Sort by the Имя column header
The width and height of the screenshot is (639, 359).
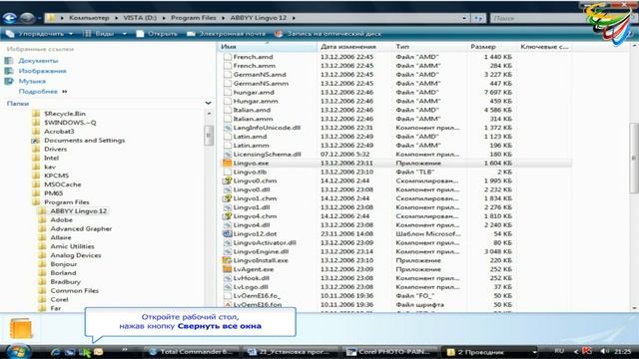(x=267, y=47)
